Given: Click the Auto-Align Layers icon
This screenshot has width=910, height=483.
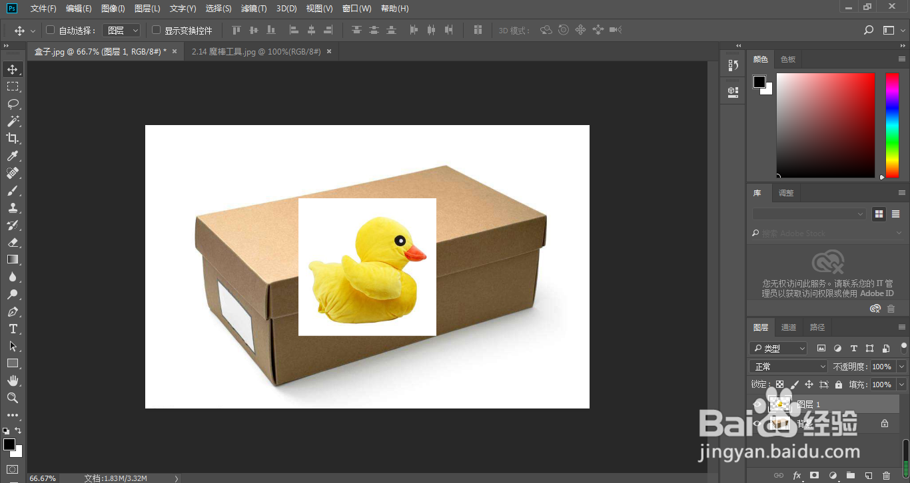Looking at the screenshot, I should point(478,30).
